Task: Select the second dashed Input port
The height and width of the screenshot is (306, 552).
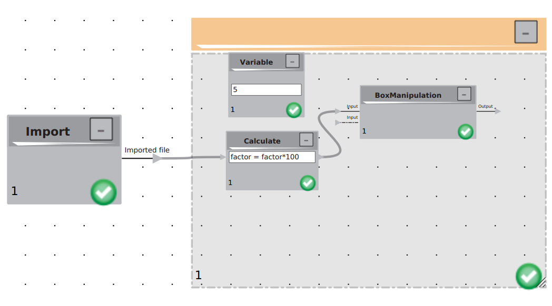Action: (338, 123)
